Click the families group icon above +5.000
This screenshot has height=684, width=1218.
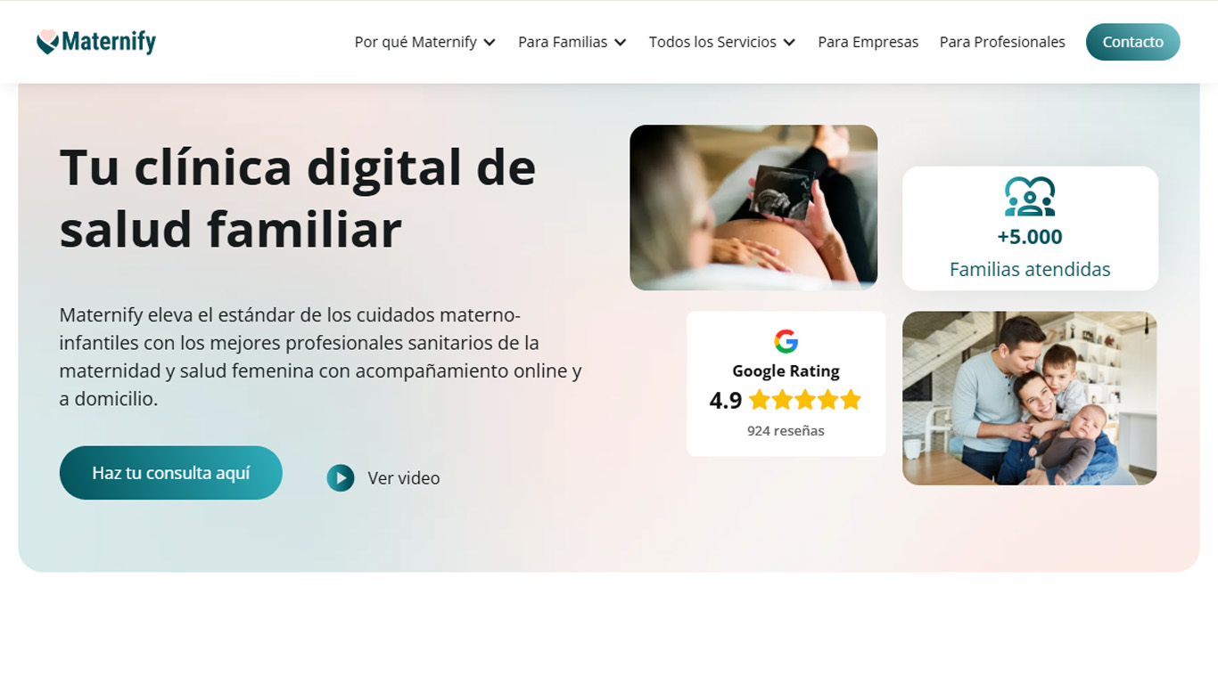[1030, 197]
